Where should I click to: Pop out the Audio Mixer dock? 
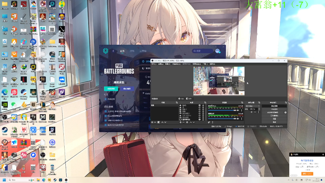[242, 102]
